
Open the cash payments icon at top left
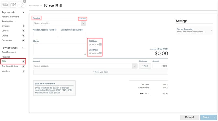(x=5, y=5)
